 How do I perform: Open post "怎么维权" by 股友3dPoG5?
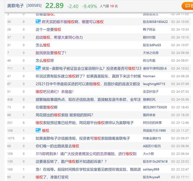pos(43,45)
